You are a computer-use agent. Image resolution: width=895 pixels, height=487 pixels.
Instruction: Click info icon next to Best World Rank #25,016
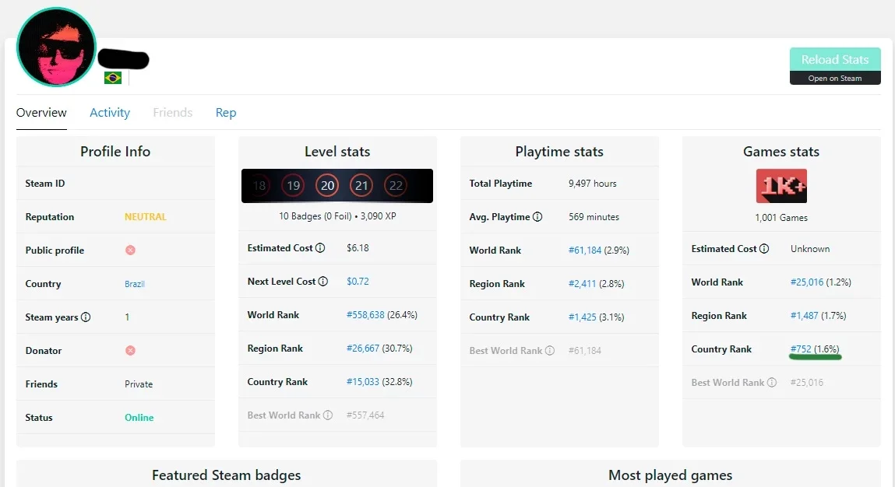coord(772,382)
